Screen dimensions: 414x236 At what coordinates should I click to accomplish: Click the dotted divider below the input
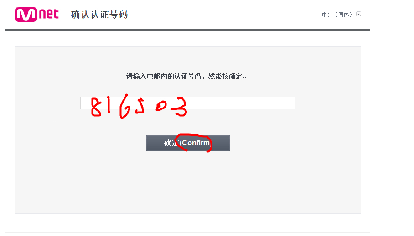[188, 123]
